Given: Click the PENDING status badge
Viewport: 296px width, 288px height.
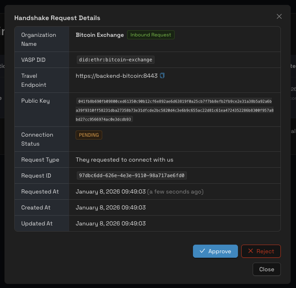Looking at the screenshot, I should tap(89, 135).
